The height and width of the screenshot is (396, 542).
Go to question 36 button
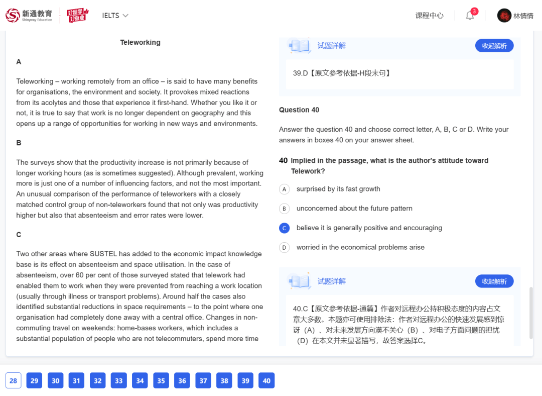(x=182, y=381)
